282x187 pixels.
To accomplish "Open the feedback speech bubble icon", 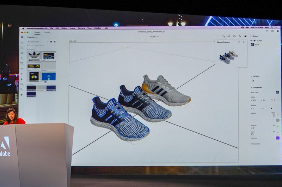I will (x=278, y=31).
